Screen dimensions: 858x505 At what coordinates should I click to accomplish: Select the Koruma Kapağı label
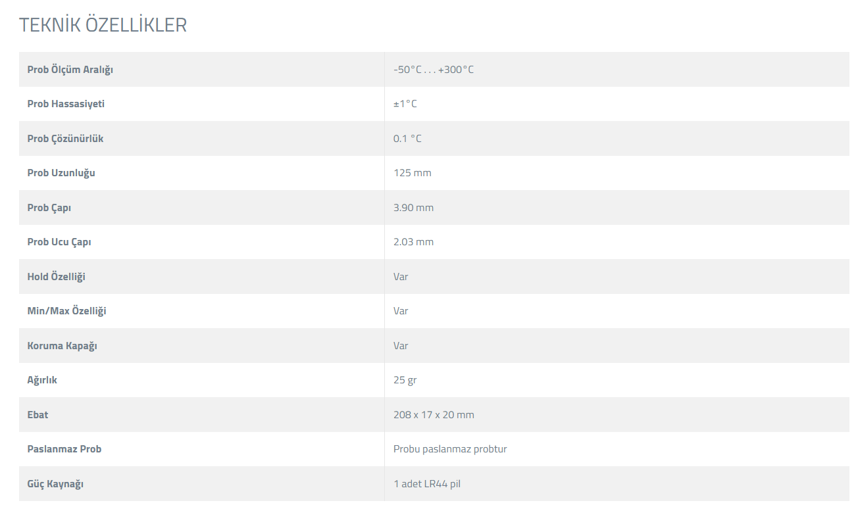63,346
